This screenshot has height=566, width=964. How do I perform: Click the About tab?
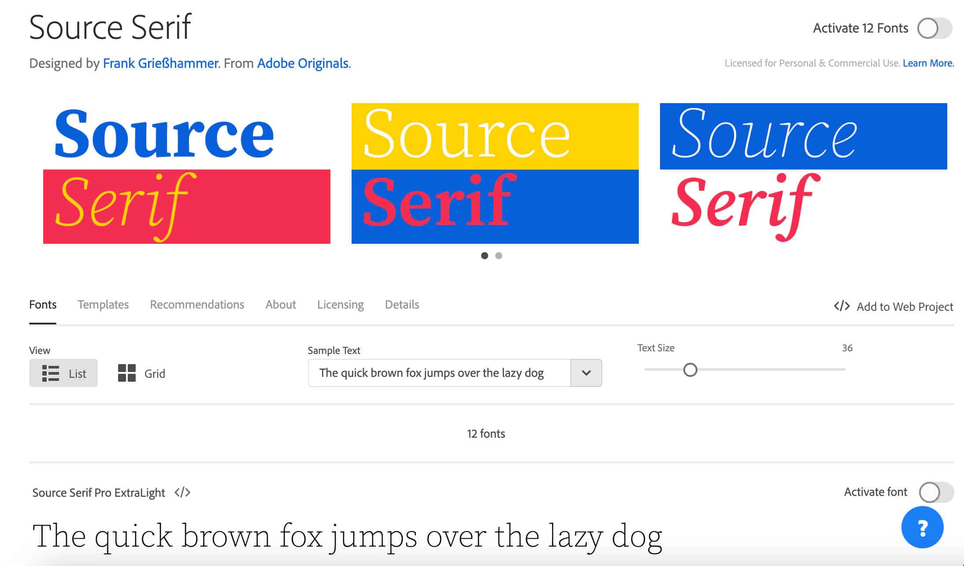281,304
